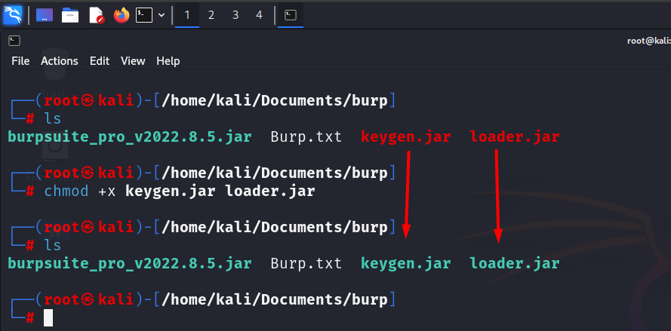The width and height of the screenshot is (671, 331).
Task: Open the Help menu
Action: coord(168,61)
